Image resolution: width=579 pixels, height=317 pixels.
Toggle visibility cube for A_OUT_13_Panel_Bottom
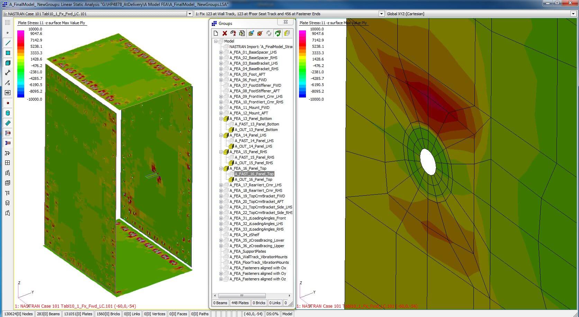point(231,130)
